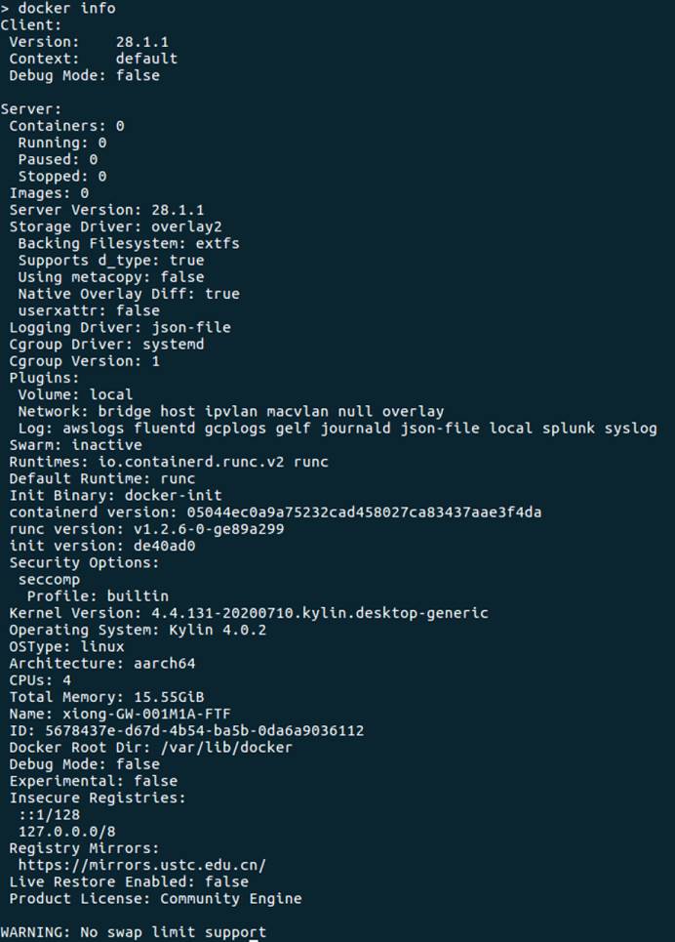Click the Total Memory 15.55GiB value
This screenshot has height=942, width=675.
(169, 697)
